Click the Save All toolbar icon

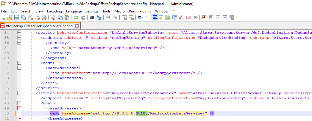[24, 18]
